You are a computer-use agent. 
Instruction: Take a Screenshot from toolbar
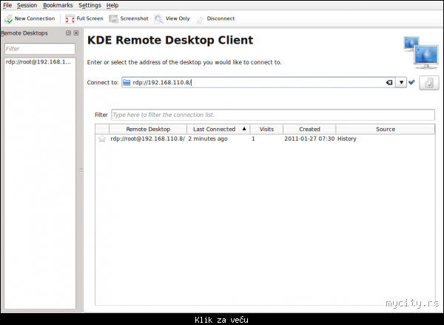[x=129, y=19]
